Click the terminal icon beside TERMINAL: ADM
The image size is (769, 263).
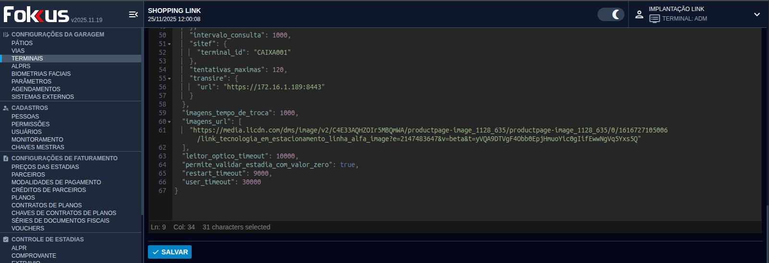[x=654, y=19]
